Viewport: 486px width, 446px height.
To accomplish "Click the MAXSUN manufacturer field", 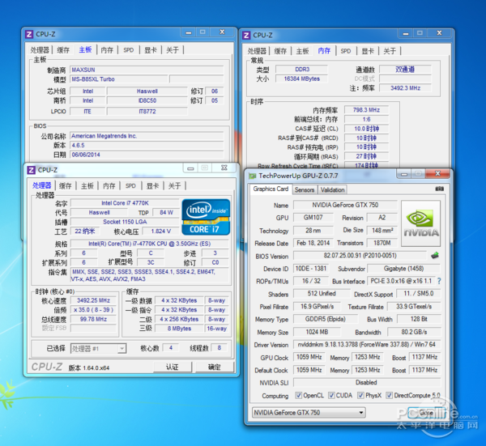I will [147, 70].
